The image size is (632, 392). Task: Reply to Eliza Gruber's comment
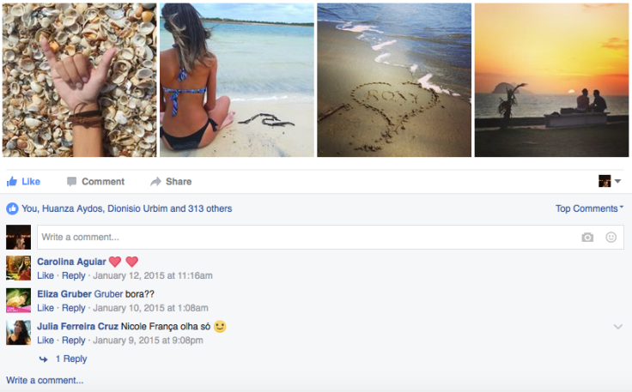tap(74, 309)
